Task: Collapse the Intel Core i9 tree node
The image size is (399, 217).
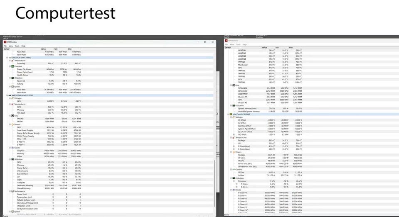Action: tap(228, 115)
